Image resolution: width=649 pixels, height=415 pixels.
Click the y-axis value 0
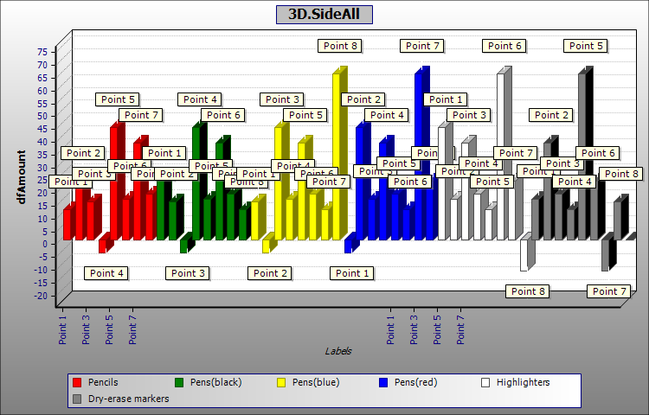pyautogui.click(x=46, y=244)
